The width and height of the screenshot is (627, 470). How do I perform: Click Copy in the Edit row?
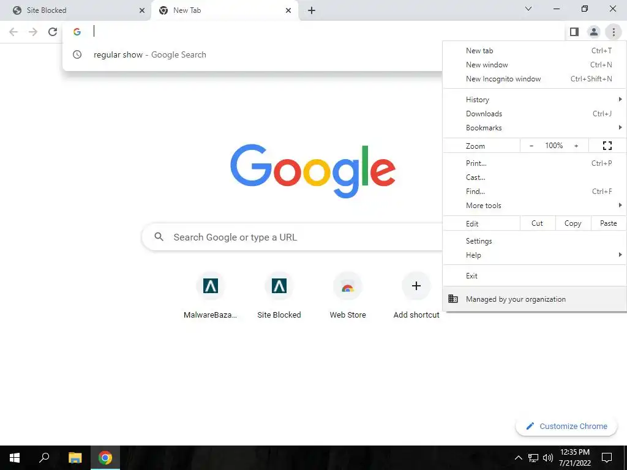(573, 223)
